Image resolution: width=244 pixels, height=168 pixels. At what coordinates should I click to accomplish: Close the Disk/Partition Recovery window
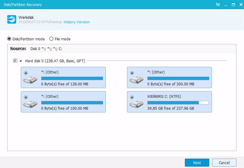pyautogui.click(x=241, y=4)
